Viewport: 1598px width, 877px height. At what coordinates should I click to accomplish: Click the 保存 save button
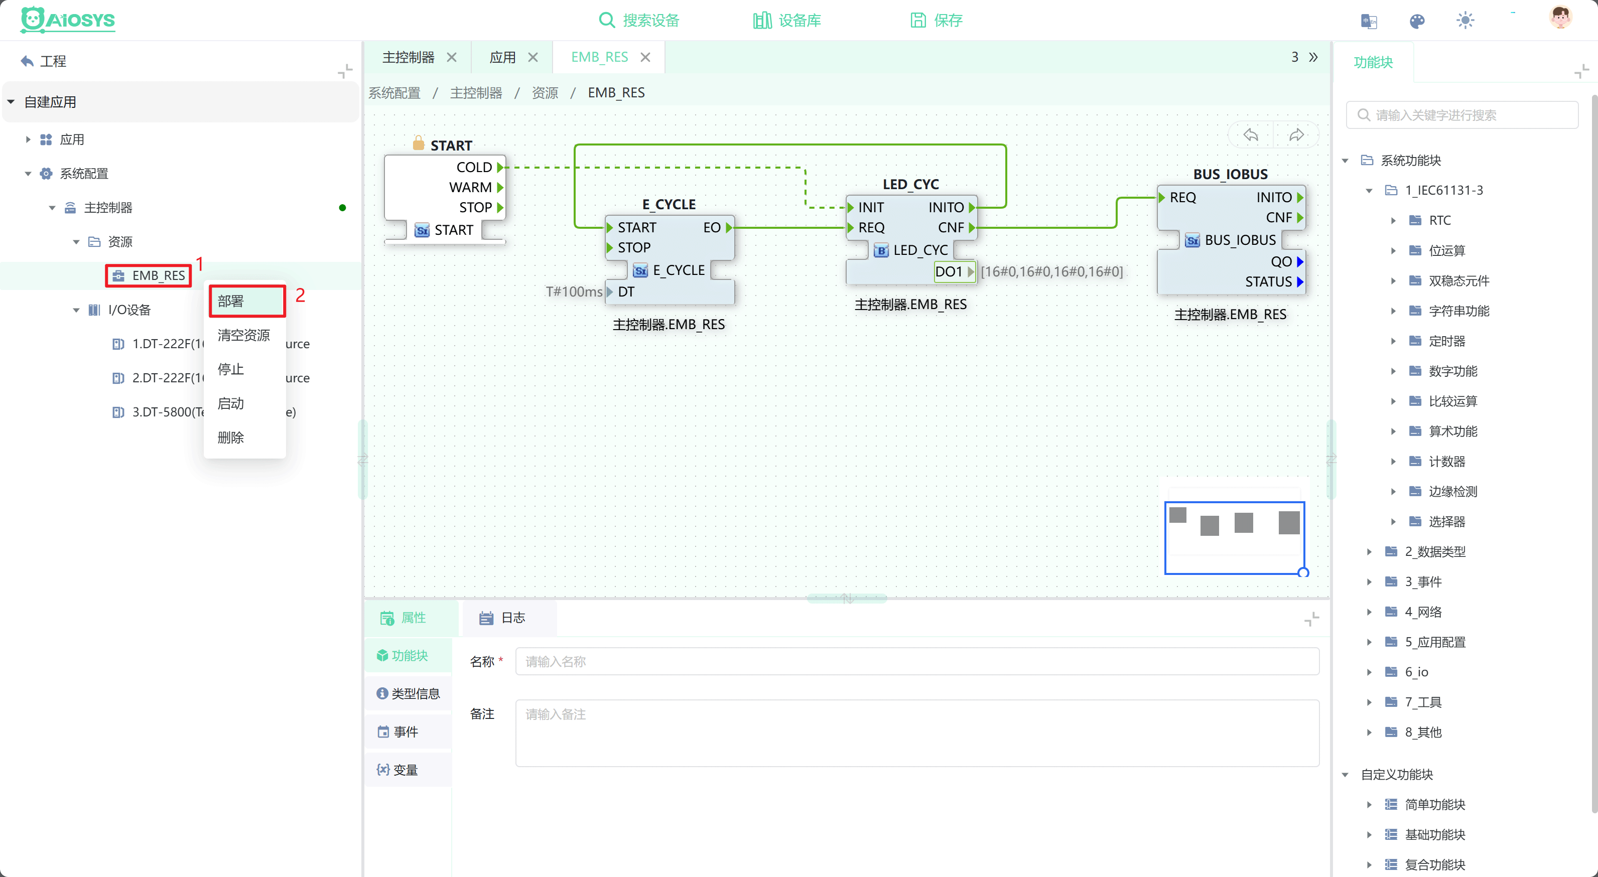click(x=936, y=21)
